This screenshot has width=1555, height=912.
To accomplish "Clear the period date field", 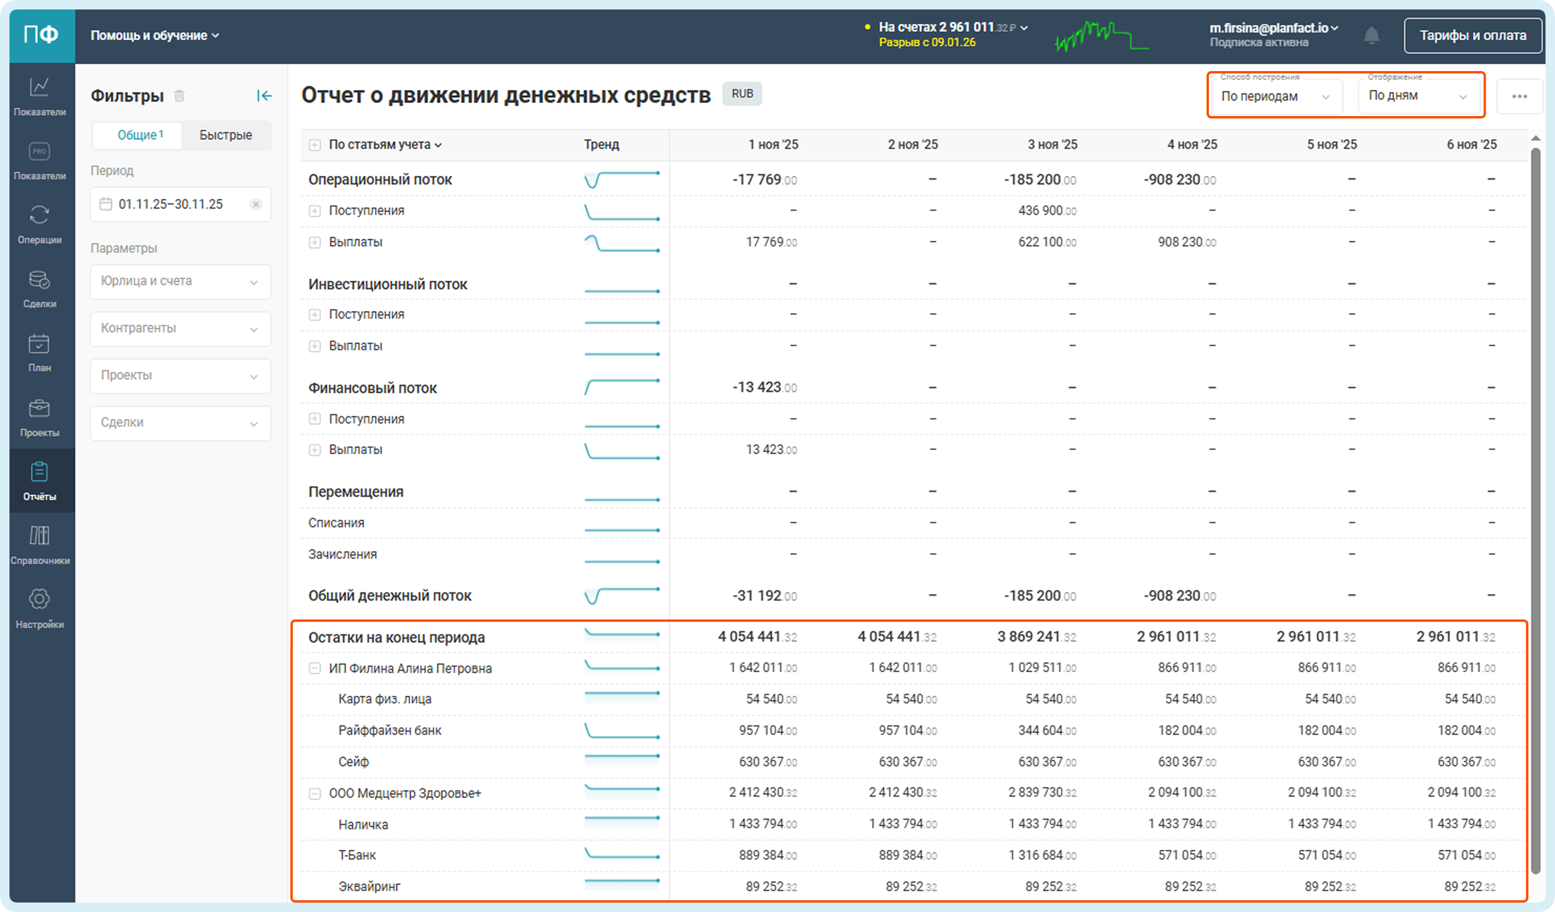I will pos(255,204).
